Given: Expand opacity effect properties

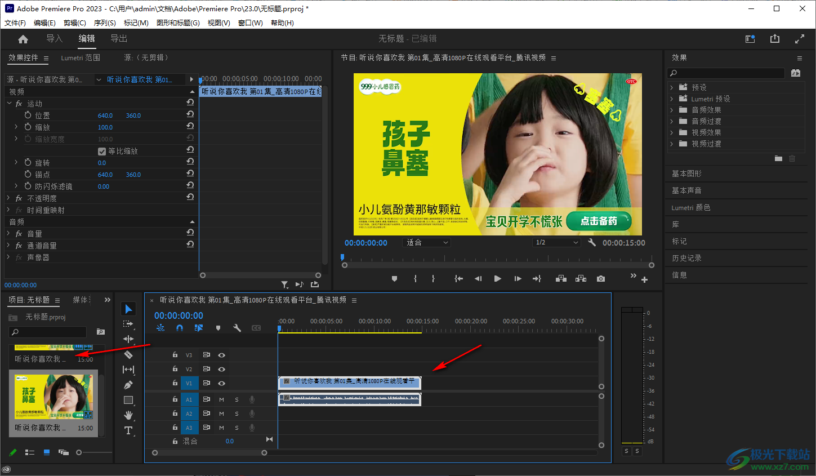Looking at the screenshot, I should 8,198.
